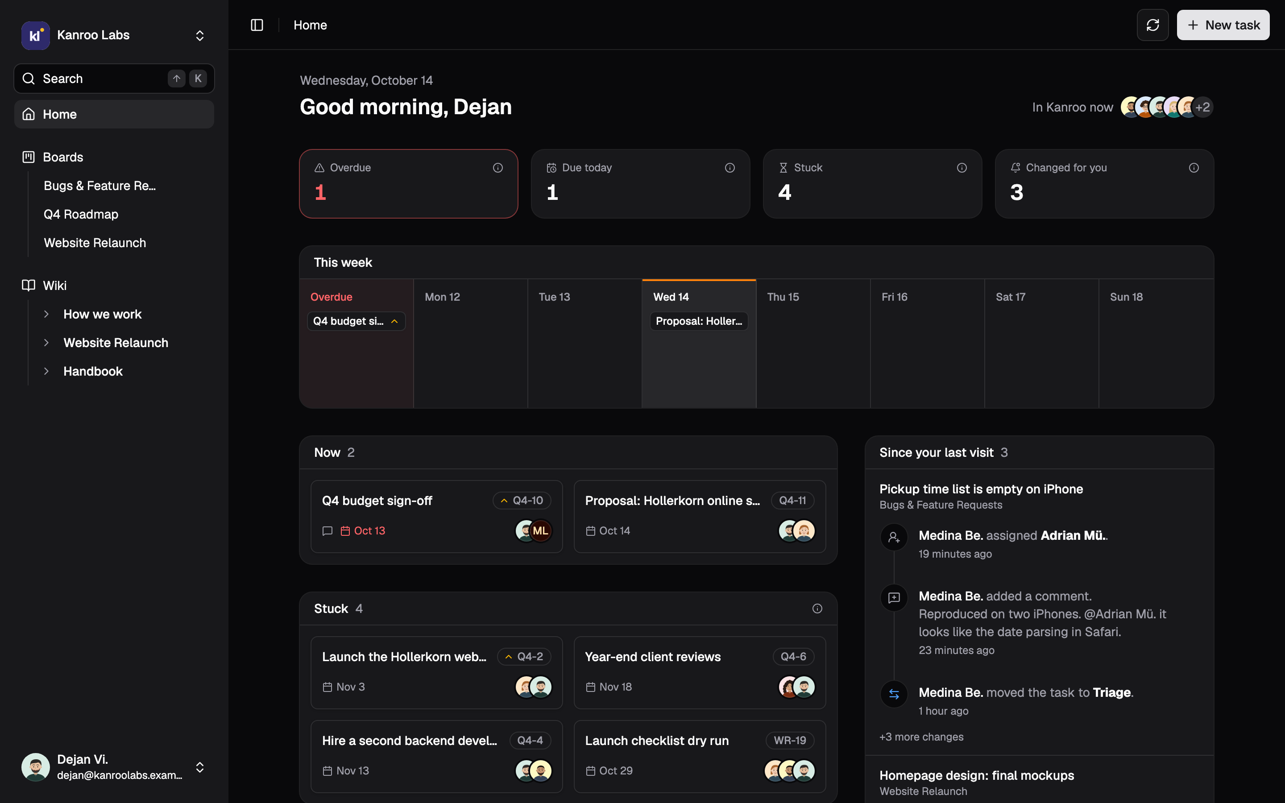Open info icon on Overdue card
Viewport: 1285px width, 803px height.
[x=497, y=168]
